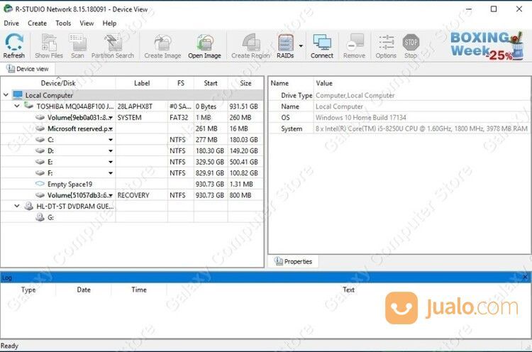Viewport: 532px width, 352px height.
Task: Sort by Size column header
Action: (x=245, y=83)
